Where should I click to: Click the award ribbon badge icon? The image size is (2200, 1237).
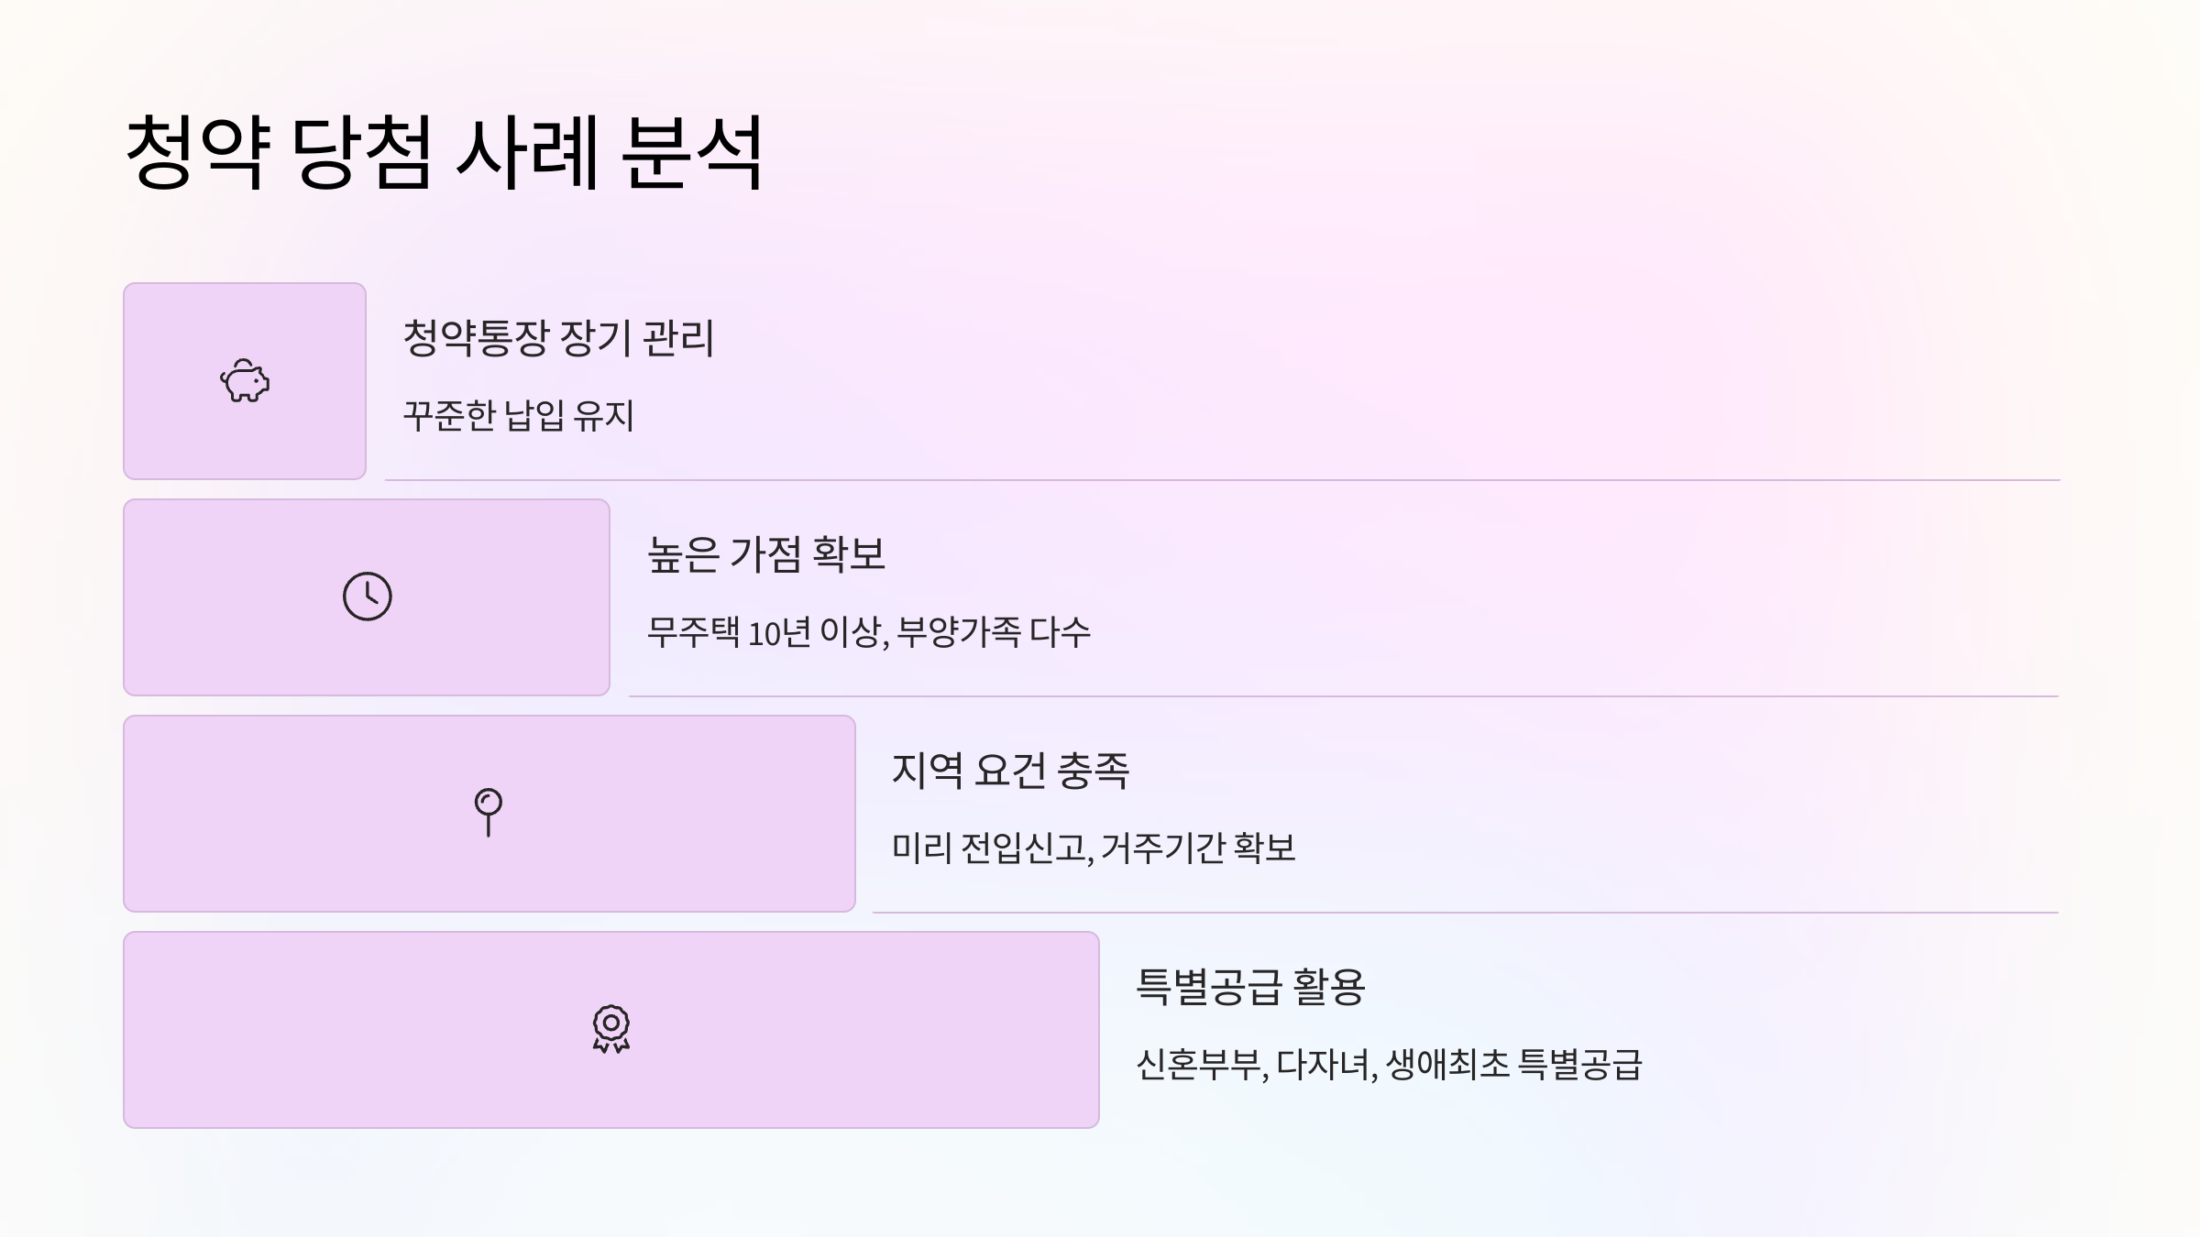pos(611,1029)
